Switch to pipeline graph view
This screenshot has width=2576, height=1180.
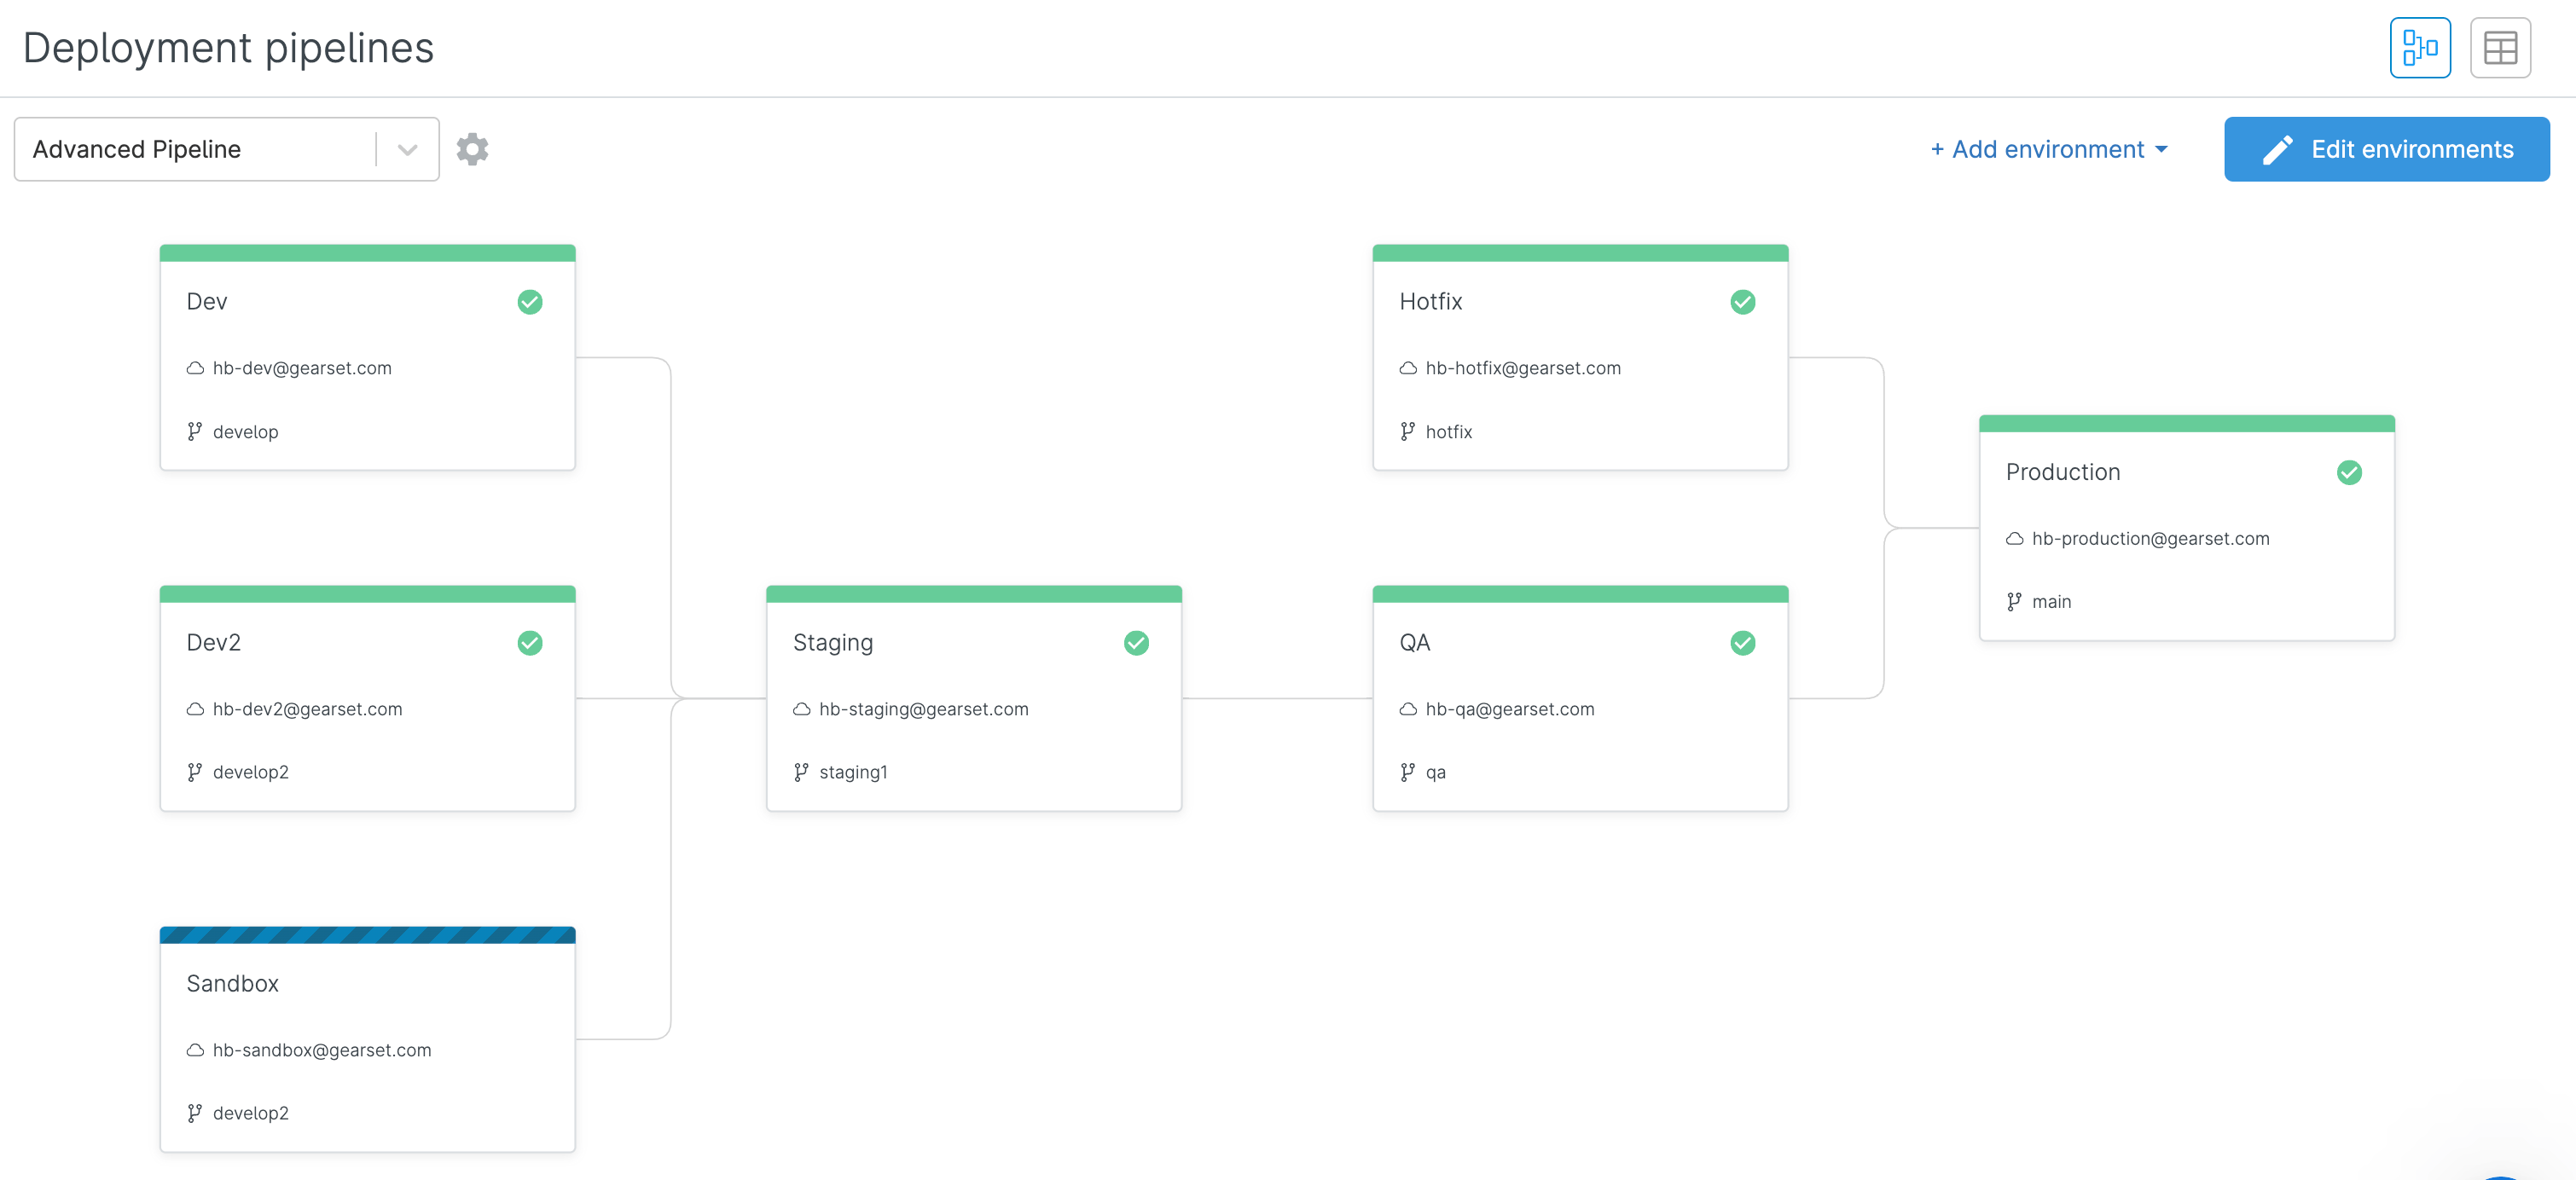(x=2419, y=48)
